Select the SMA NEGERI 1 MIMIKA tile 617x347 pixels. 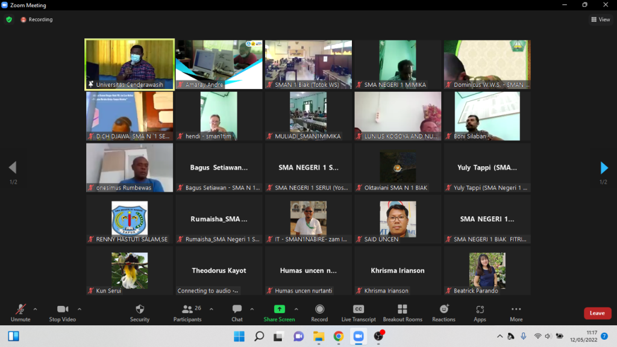click(x=398, y=64)
